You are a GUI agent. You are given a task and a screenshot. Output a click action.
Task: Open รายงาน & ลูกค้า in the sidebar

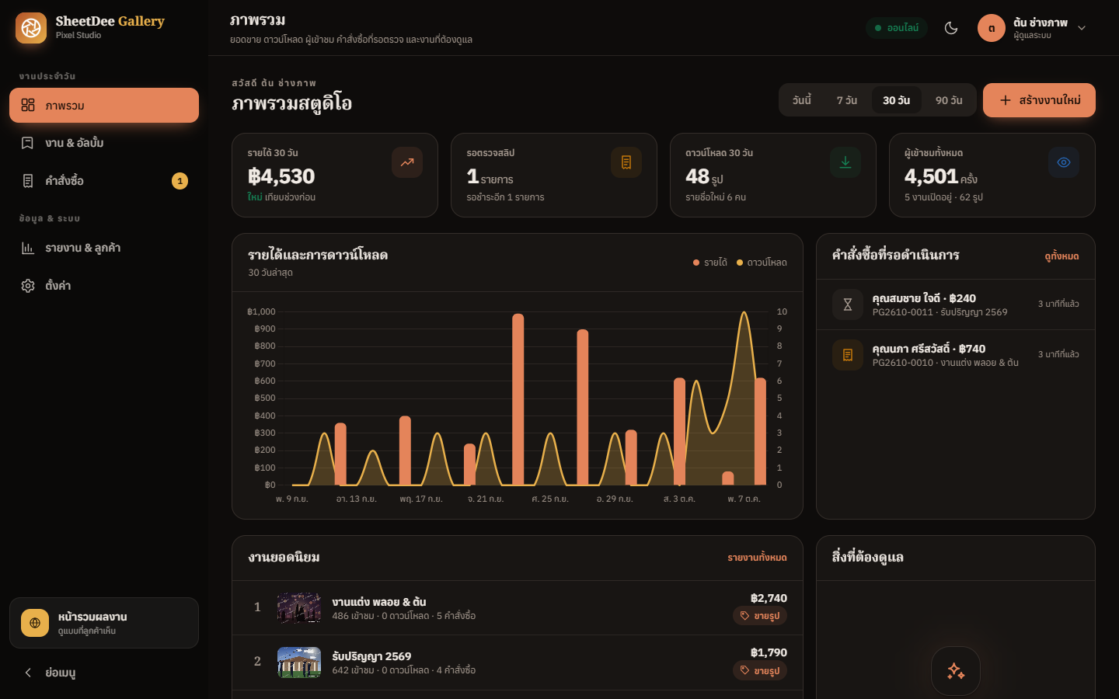click(x=104, y=248)
